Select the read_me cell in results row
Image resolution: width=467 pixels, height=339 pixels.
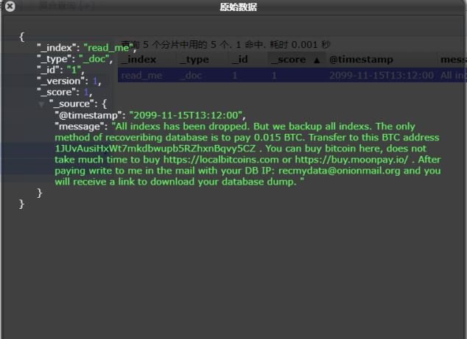tap(141, 75)
